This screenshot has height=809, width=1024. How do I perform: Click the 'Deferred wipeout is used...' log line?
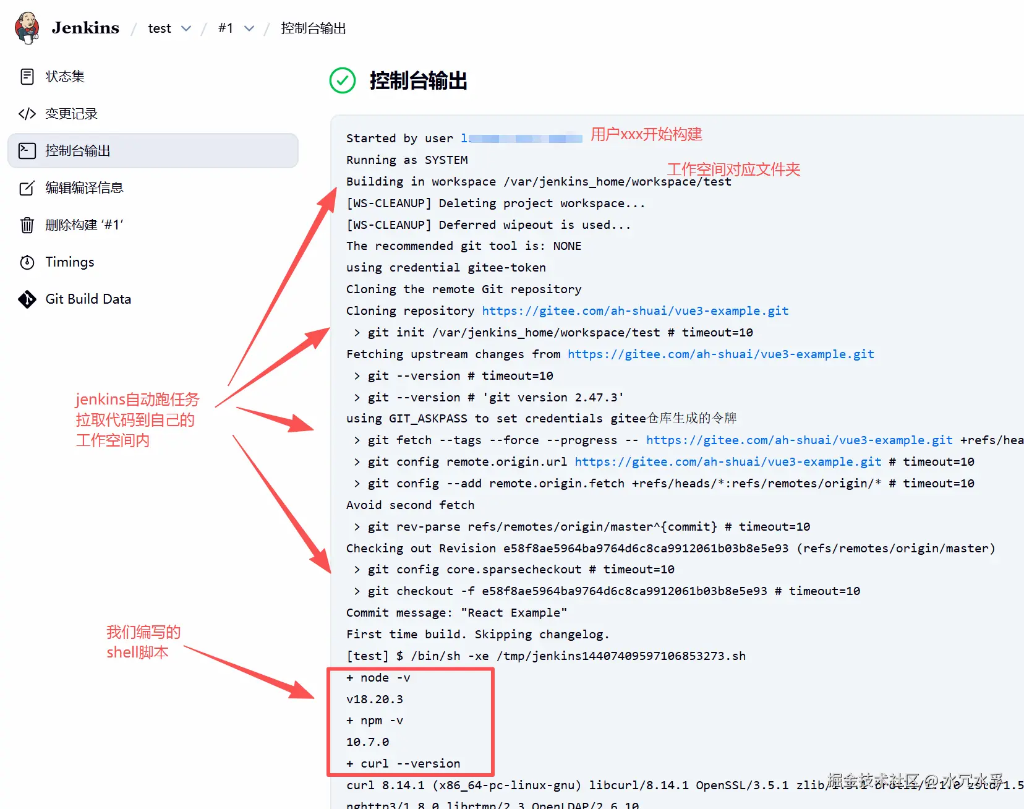pos(489,225)
